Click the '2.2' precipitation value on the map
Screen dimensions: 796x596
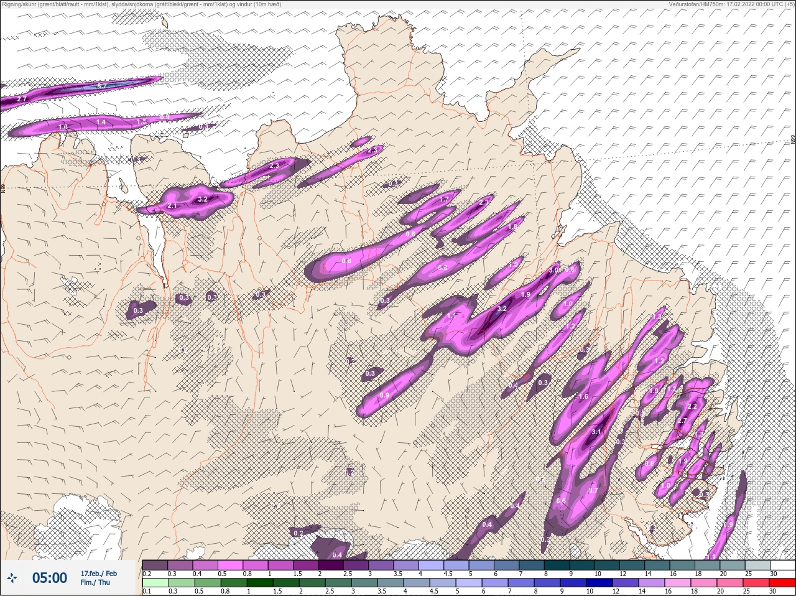click(x=692, y=406)
